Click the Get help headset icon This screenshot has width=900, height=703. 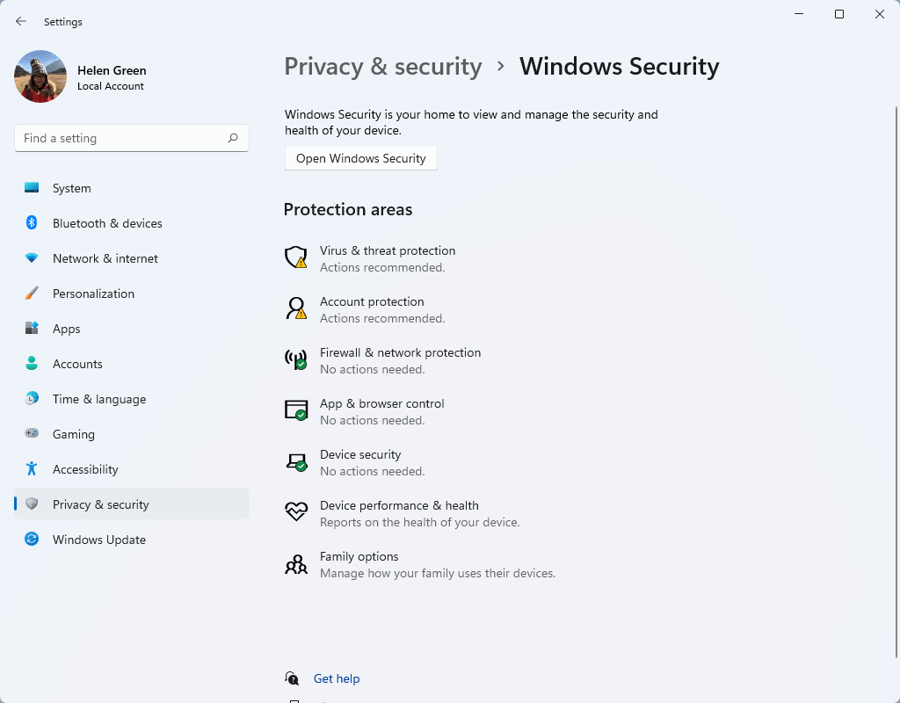[292, 678]
